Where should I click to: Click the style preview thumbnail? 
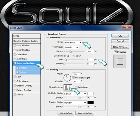120,61
